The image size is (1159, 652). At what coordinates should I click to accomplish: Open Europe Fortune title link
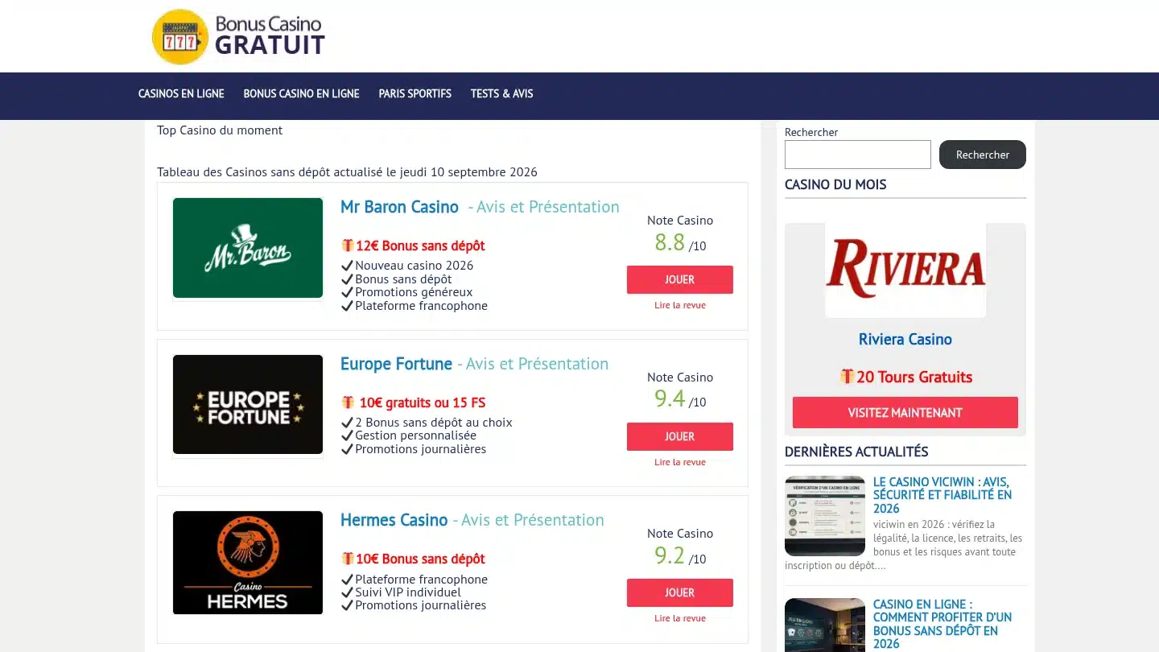396,364
